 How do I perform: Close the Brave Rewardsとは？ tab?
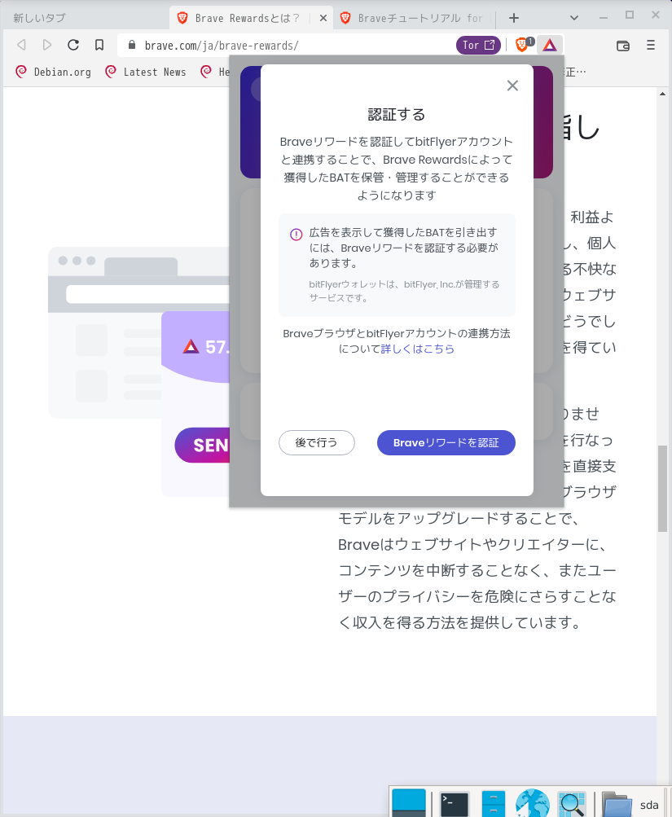[x=323, y=18]
